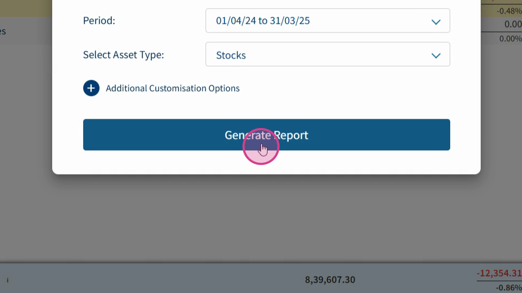Open the Period dropdown chevron arrow

[x=436, y=22]
